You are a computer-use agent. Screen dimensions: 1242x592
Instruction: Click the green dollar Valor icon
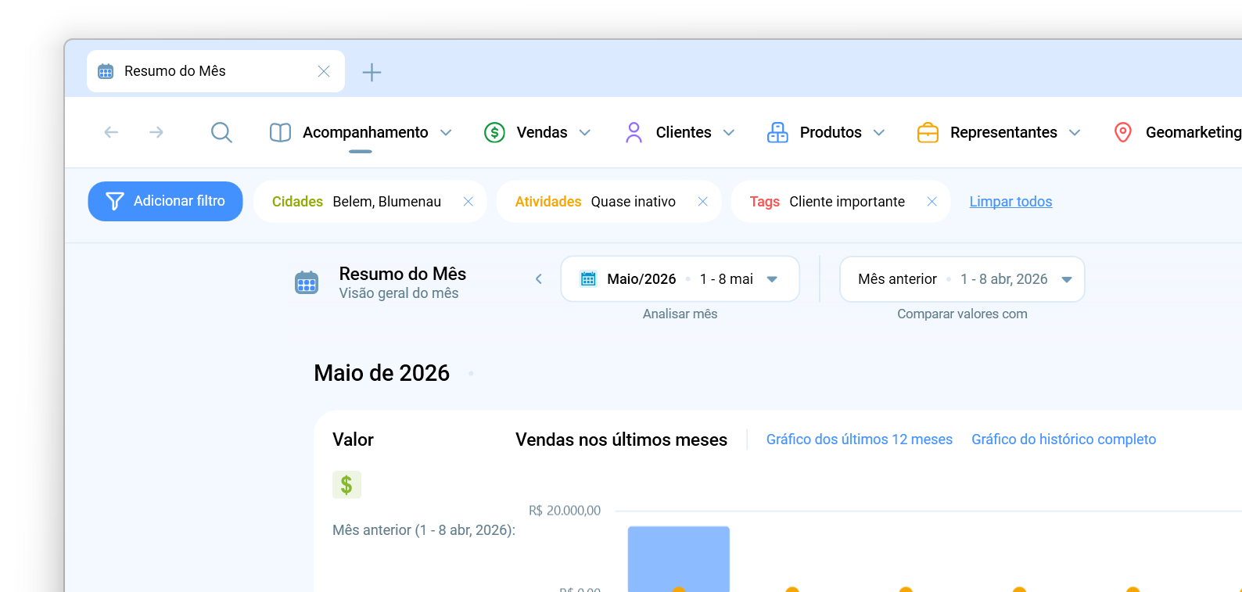(x=346, y=485)
